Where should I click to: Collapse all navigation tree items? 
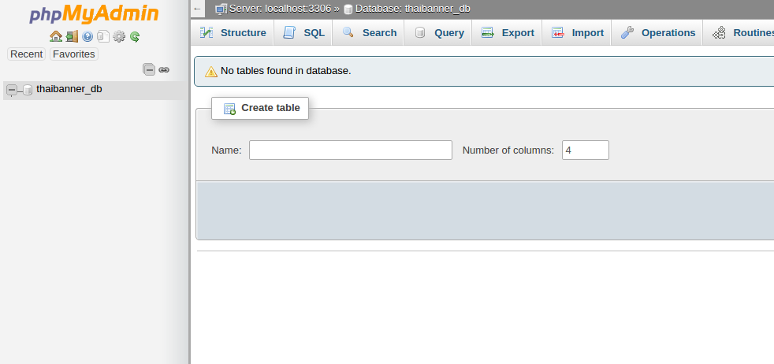[149, 69]
